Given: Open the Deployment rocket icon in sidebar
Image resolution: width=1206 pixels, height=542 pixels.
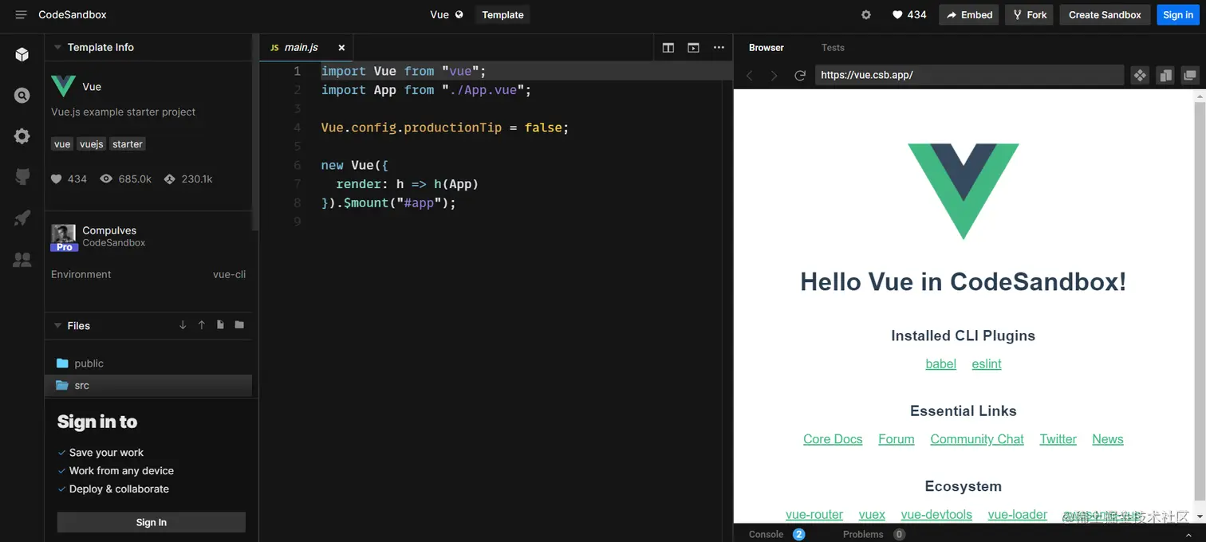Looking at the screenshot, I should (x=22, y=218).
